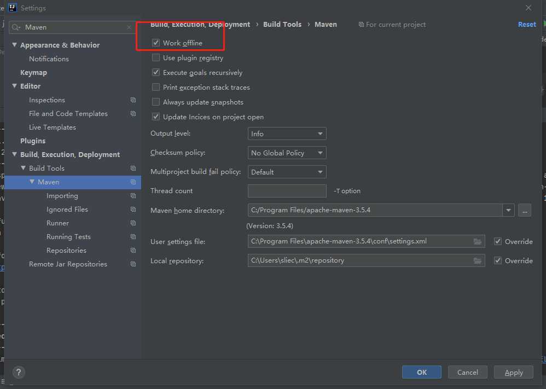
Task: Click project-level icon beside Runner
Action: [x=133, y=223]
